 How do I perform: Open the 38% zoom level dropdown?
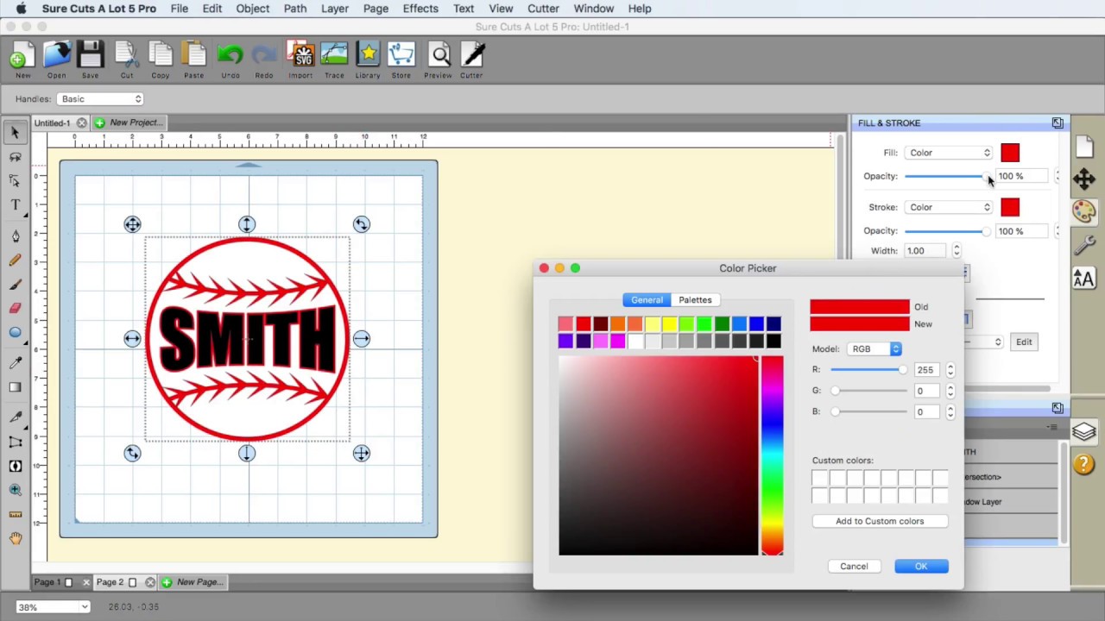(x=53, y=607)
